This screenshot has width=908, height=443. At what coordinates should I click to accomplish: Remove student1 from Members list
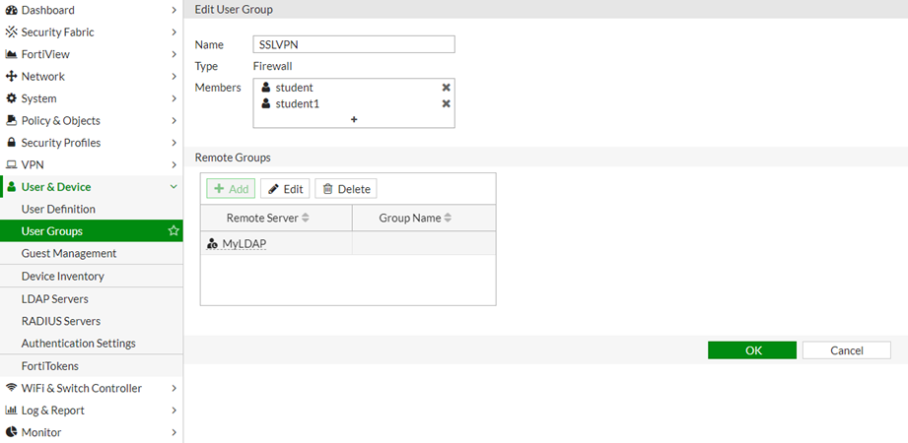(446, 103)
